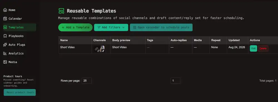278x102 pixels.
Task: Click Add a Template button
Action: coord(75,28)
